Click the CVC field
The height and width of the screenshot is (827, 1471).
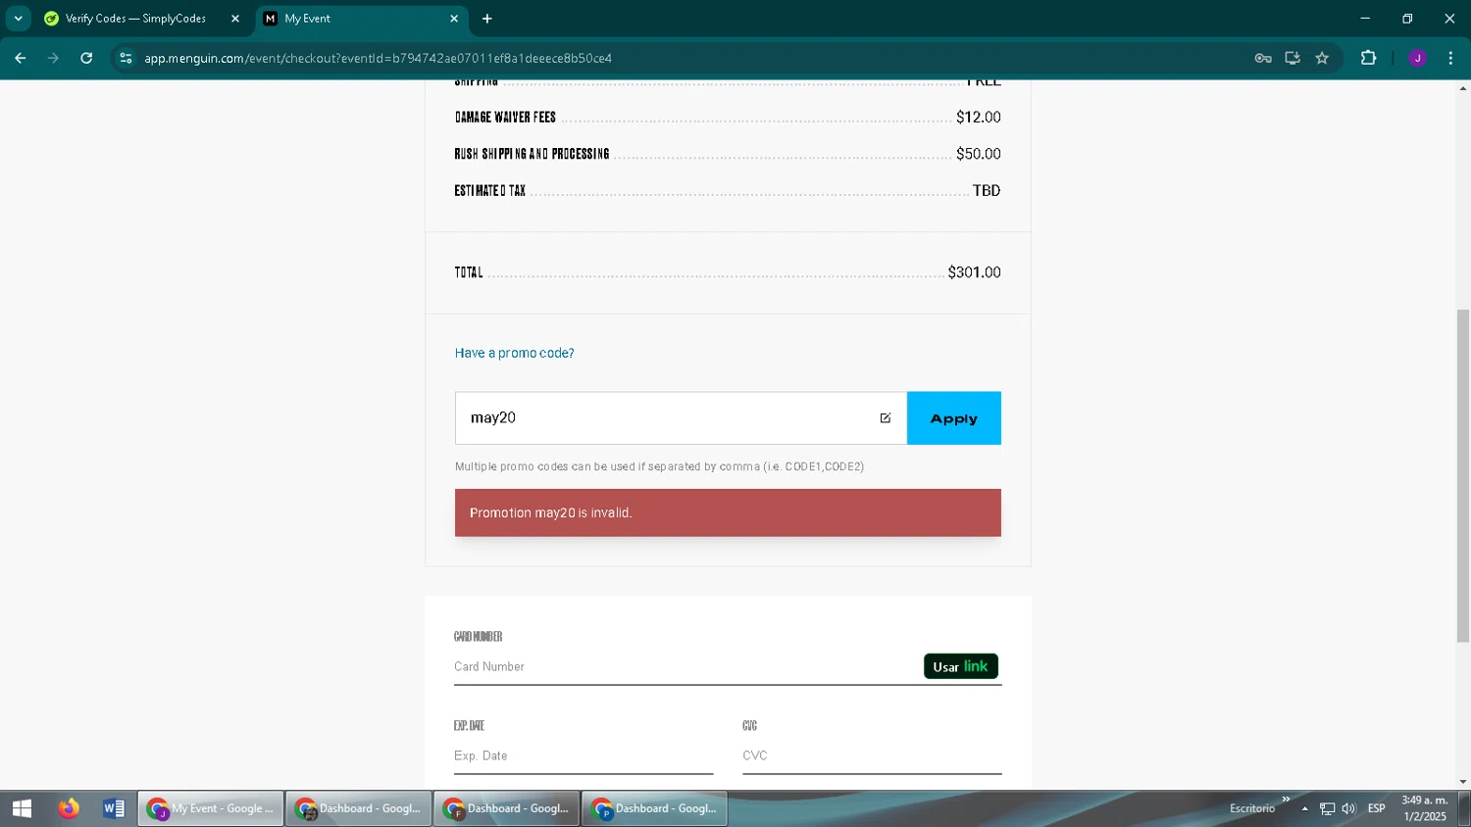pyautogui.click(x=872, y=755)
